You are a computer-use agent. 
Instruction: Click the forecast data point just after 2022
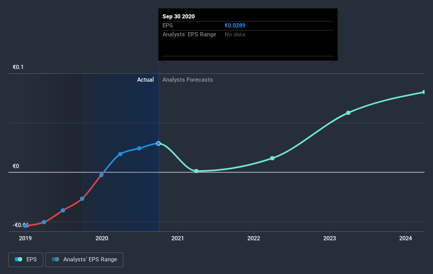272,158
